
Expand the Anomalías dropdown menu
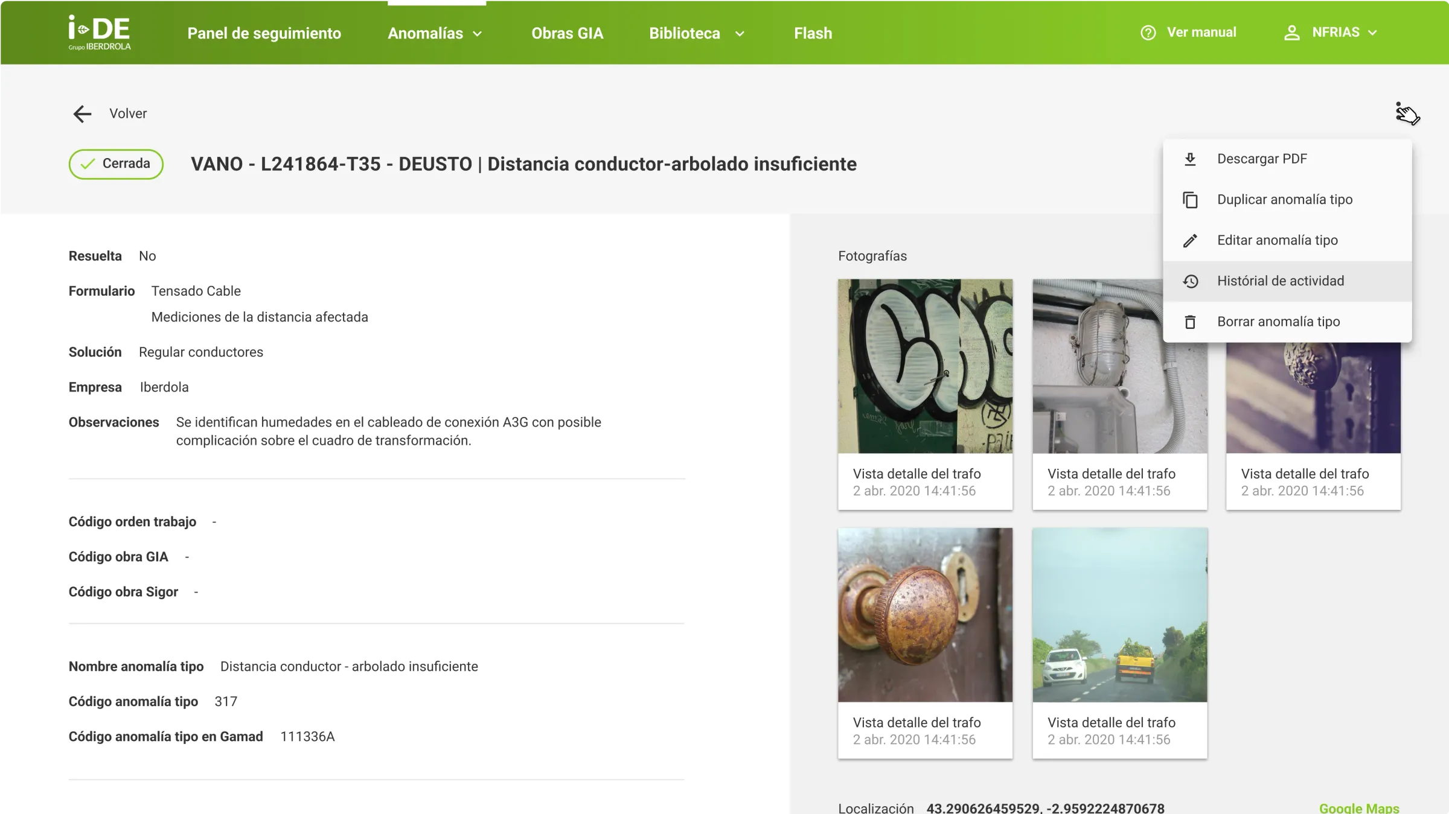coord(435,33)
